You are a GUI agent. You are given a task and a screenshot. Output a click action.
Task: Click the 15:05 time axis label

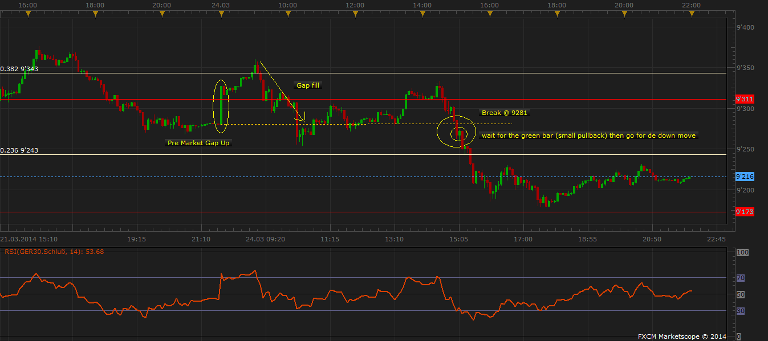459,239
